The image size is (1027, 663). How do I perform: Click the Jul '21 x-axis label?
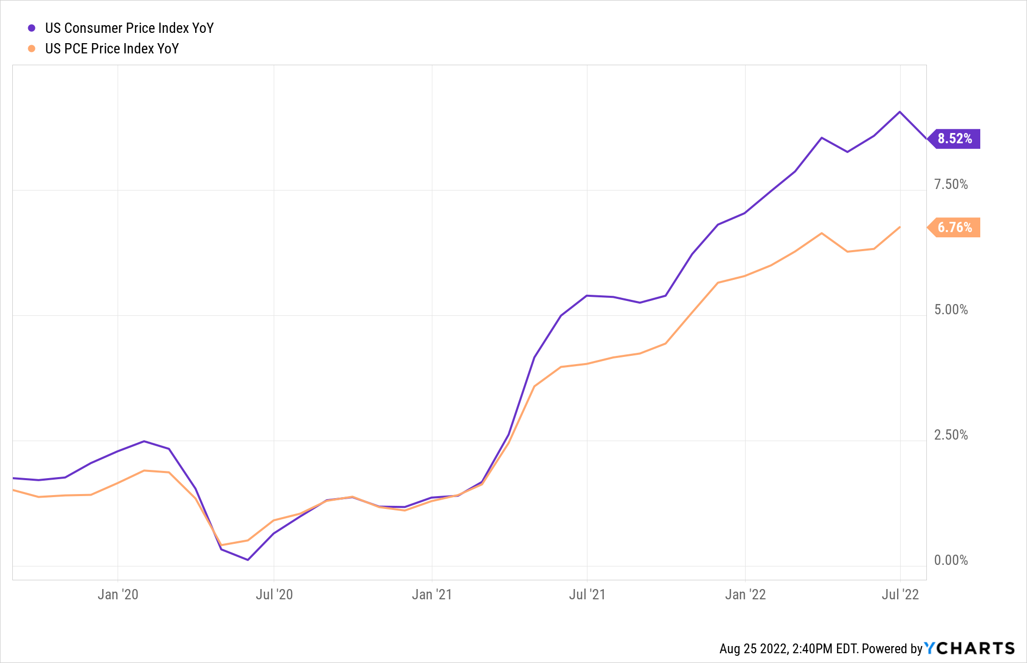(x=587, y=595)
